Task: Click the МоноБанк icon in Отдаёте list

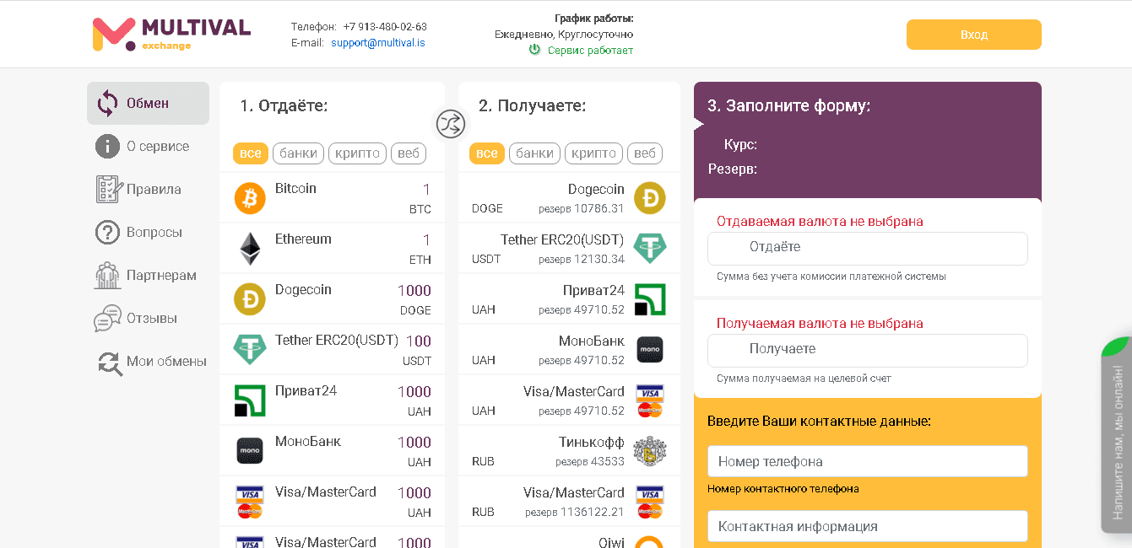Action: (x=249, y=449)
